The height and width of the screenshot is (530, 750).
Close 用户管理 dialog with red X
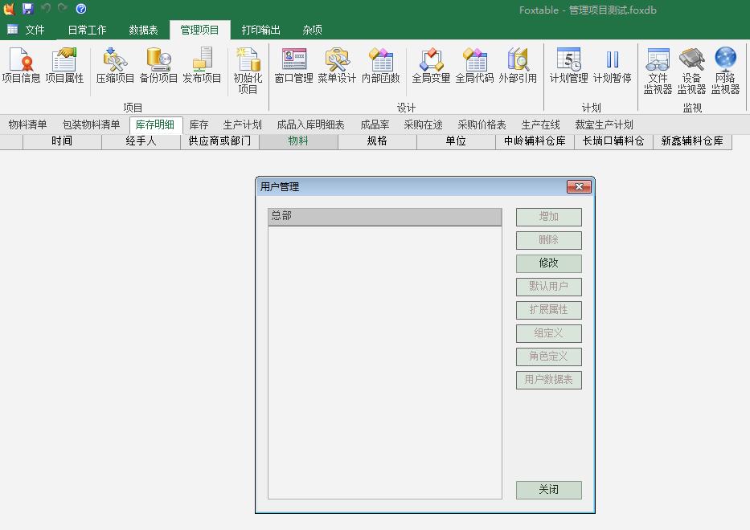[x=579, y=186]
